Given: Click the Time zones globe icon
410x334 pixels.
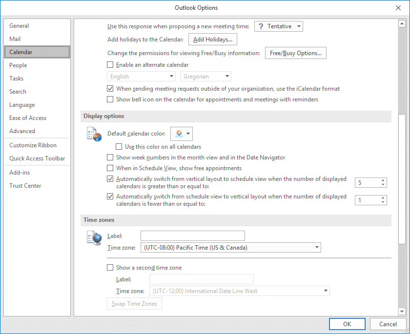Looking at the screenshot, I should tap(94, 238).
